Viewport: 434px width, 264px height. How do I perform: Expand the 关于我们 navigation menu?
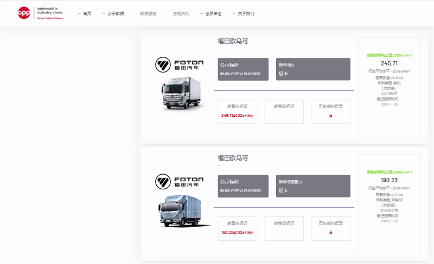(246, 14)
